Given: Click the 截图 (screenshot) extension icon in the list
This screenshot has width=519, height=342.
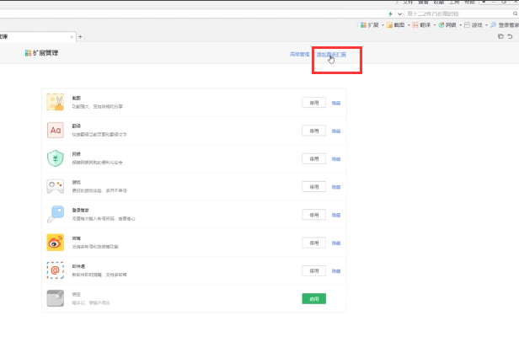Looking at the screenshot, I should [56, 102].
